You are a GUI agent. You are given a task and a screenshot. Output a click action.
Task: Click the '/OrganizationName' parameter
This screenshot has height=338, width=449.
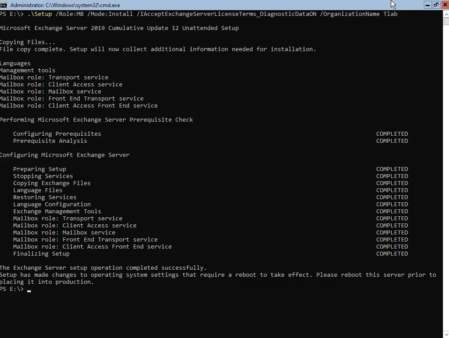click(350, 14)
